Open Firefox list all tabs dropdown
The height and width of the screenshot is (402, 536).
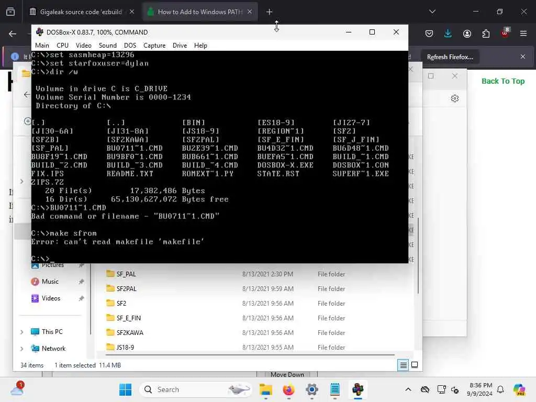pos(432,12)
